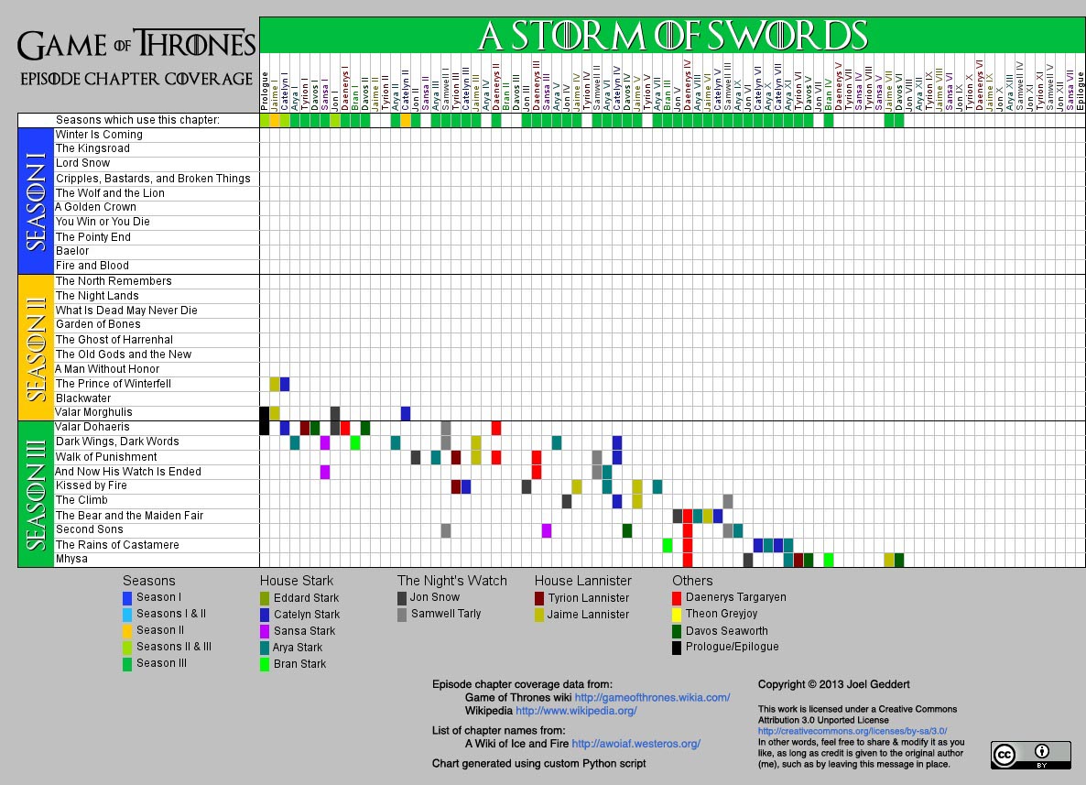Select 'Cripples, Bastards, and Broken Things' label
1086x785 pixels.
tap(153, 178)
